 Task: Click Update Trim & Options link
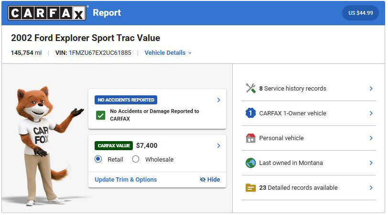point(126,180)
